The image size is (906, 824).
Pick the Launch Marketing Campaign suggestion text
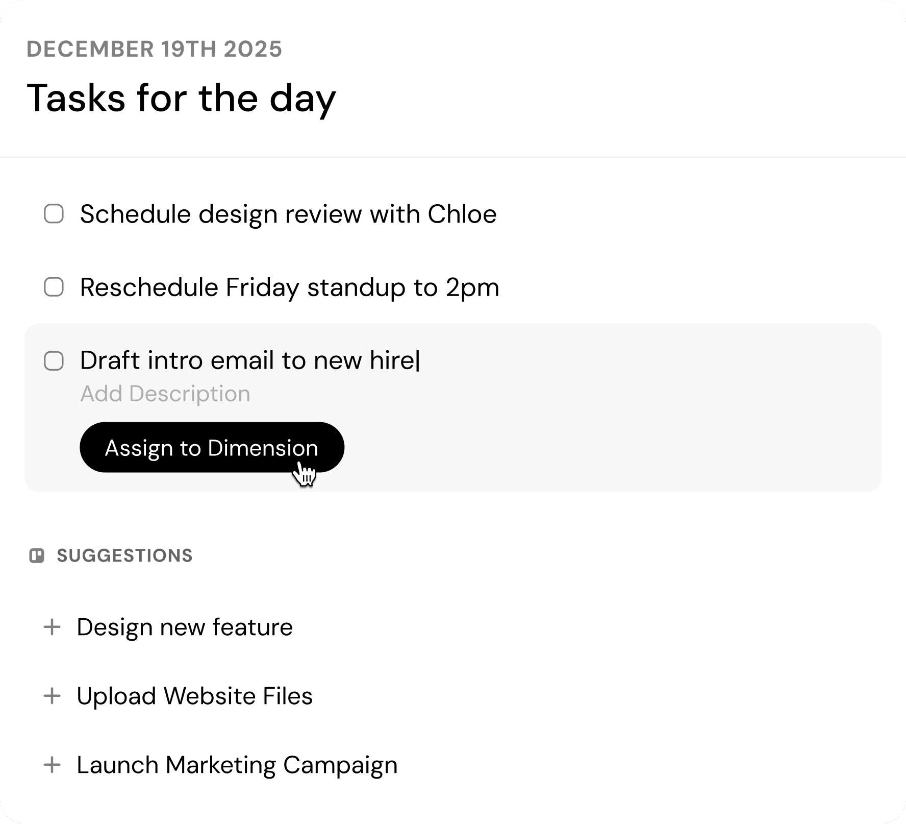(x=237, y=765)
